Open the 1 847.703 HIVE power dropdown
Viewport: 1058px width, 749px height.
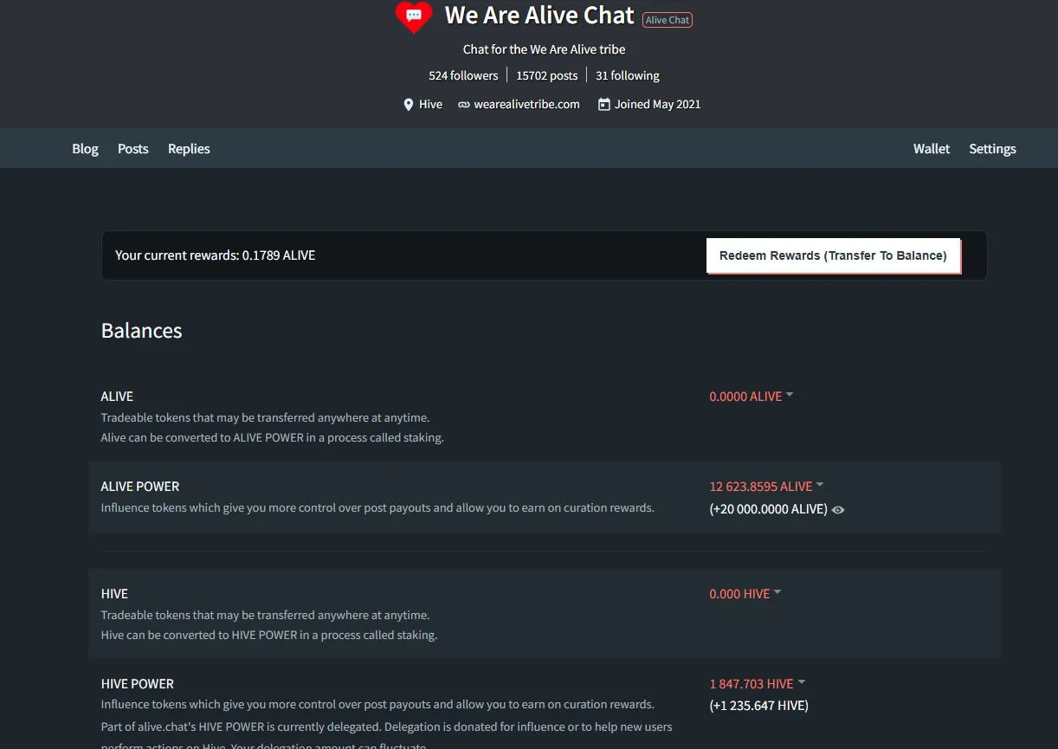tap(758, 684)
